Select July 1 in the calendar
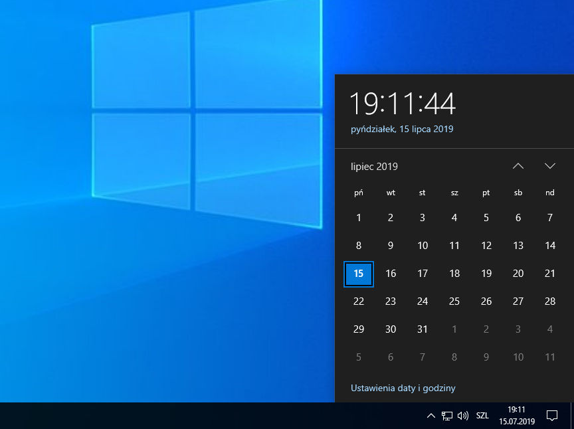The image size is (574, 429). [x=359, y=218]
